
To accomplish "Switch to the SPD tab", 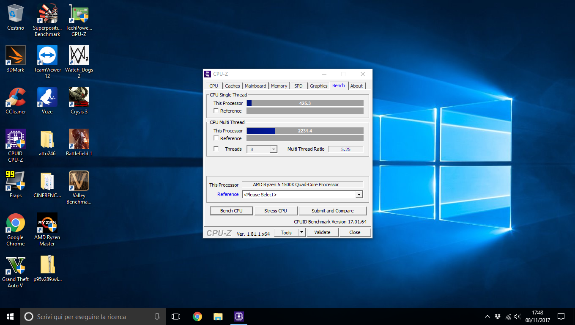I will tap(298, 86).
